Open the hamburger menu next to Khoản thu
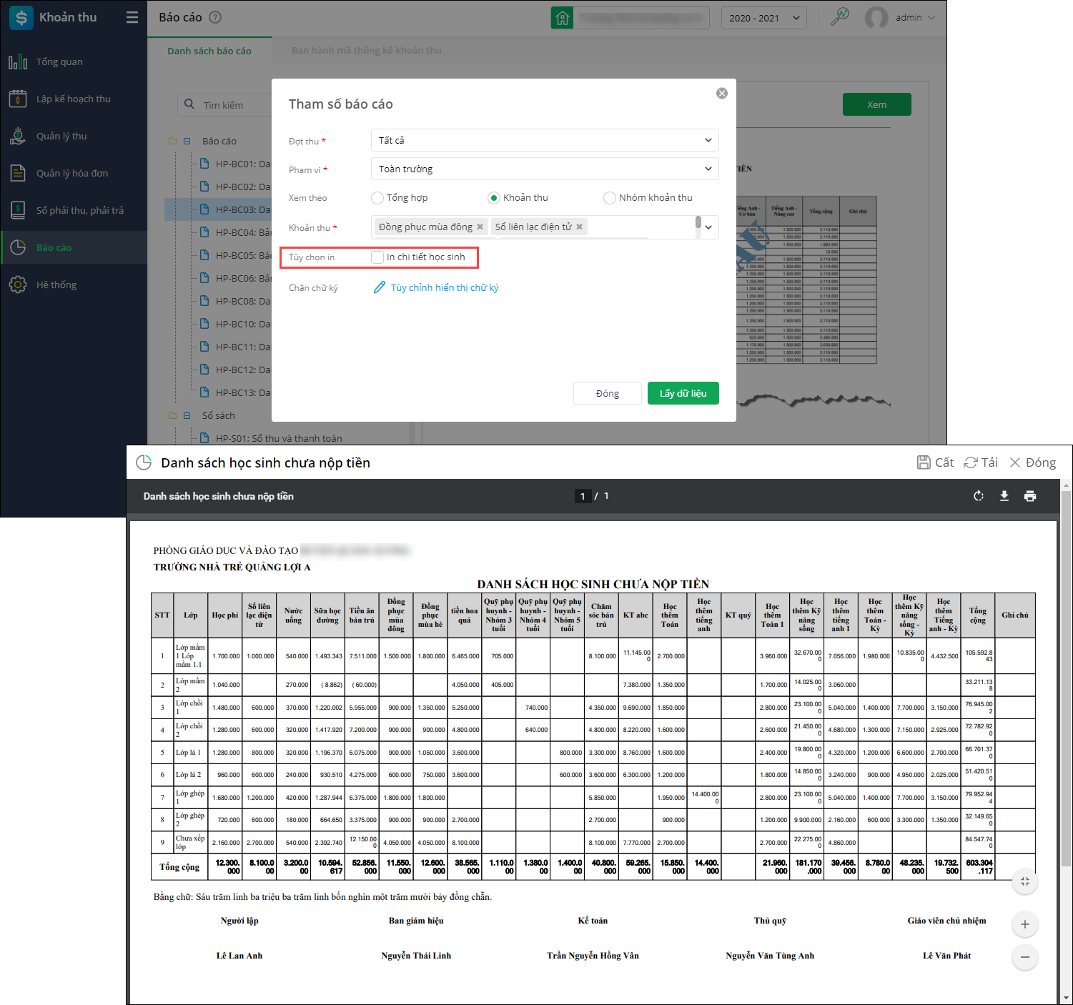Screen dimensions: 1073x1005 pyautogui.click(x=132, y=17)
